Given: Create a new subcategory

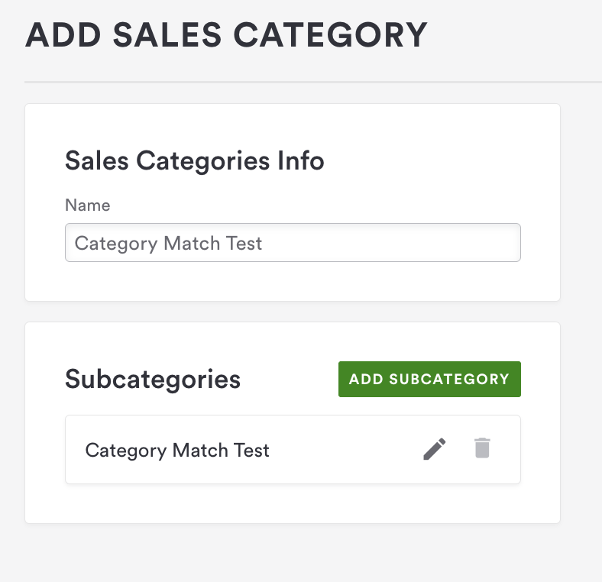Looking at the screenshot, I should [429, 380].
